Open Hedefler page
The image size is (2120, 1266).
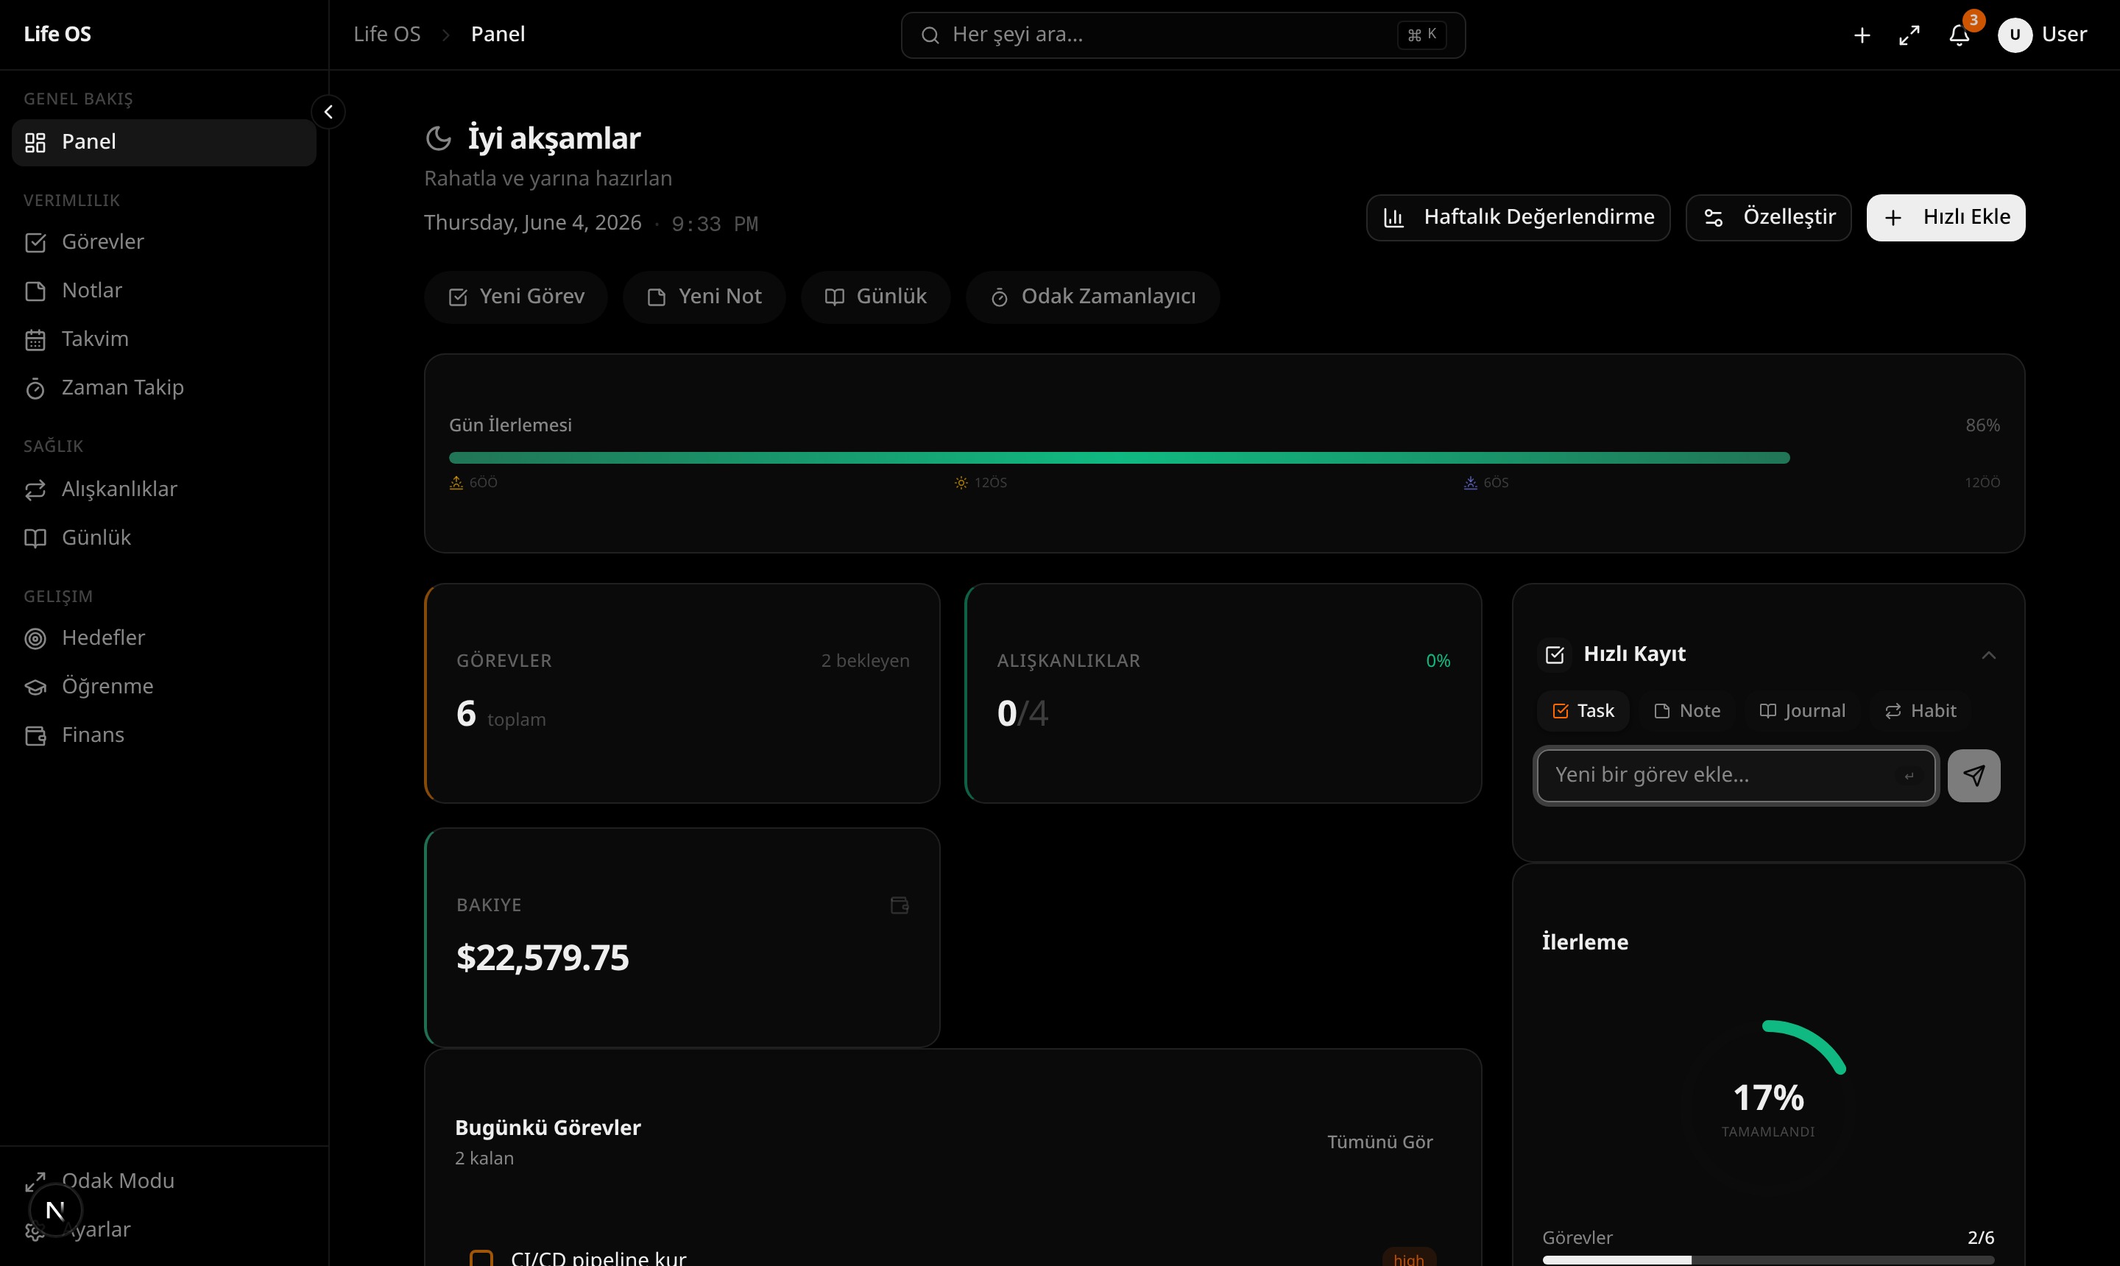[x=164, y=638]
